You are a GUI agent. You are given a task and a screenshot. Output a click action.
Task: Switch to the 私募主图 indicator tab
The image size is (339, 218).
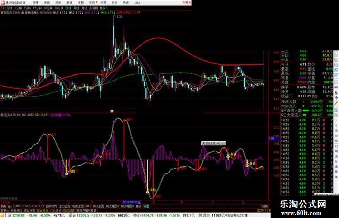pos(78,206)
